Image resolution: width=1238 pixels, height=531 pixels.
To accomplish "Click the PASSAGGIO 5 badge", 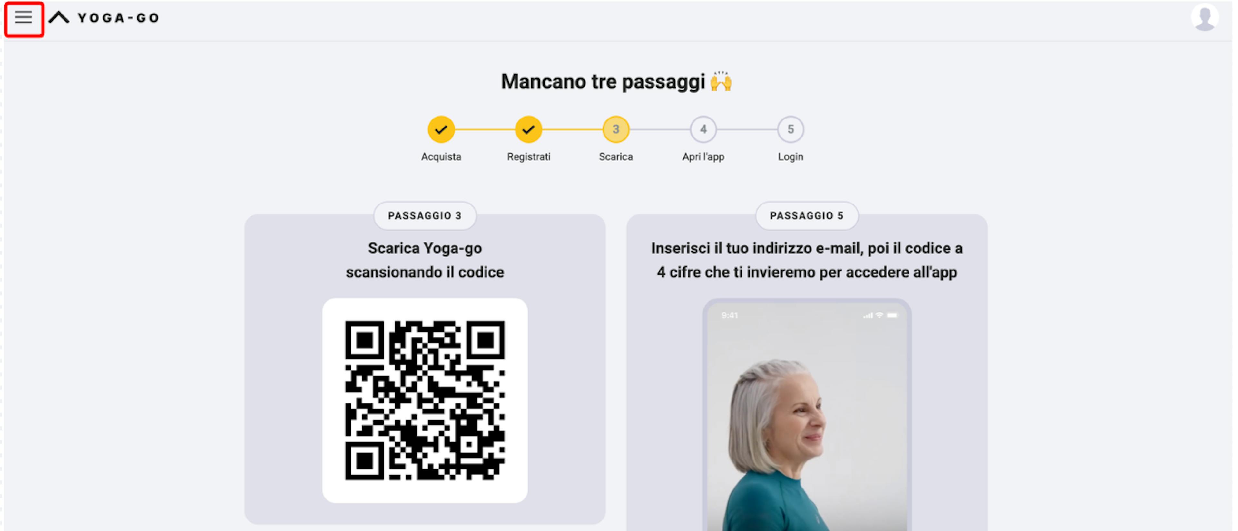I will 806,215.
